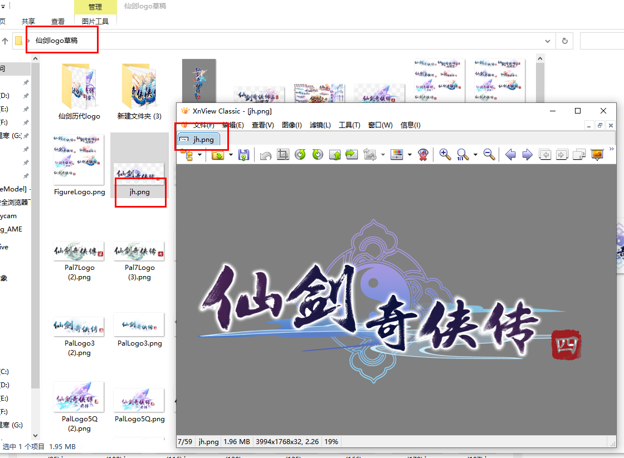Rotate image counter-clockwise
Viewport: 624px width, 458px height.
300,155
